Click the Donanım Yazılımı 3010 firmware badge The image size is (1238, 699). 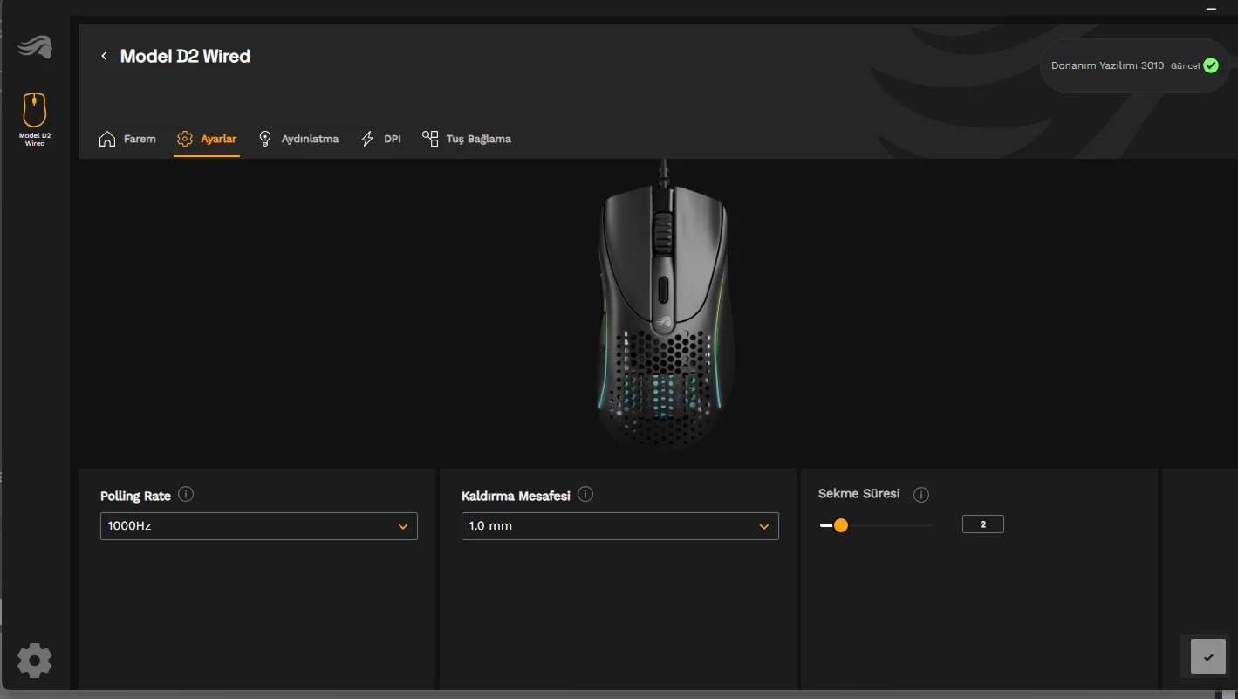[1135, 65]
